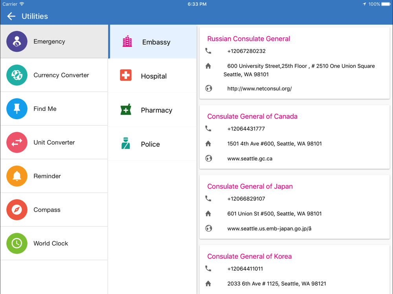Open the http://www.netconsul.org/ link
Screen dimensions: 393x294
(259, 89)
